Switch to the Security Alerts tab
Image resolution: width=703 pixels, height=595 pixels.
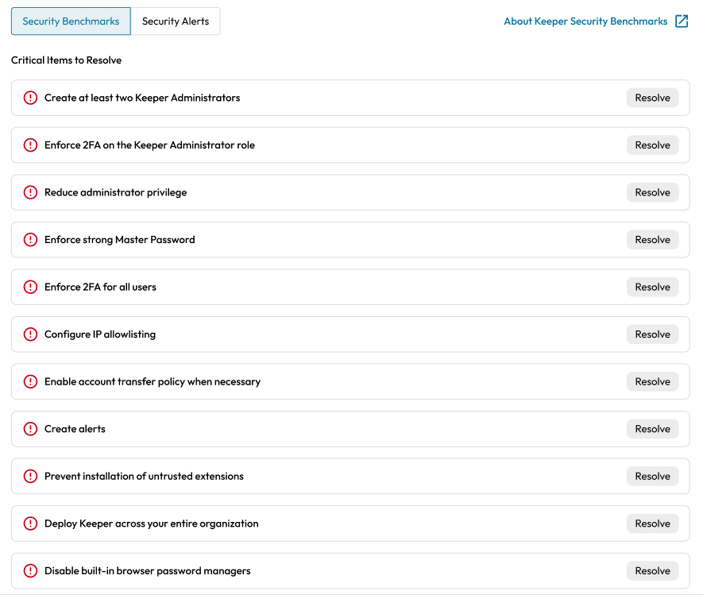coord(176,21)
